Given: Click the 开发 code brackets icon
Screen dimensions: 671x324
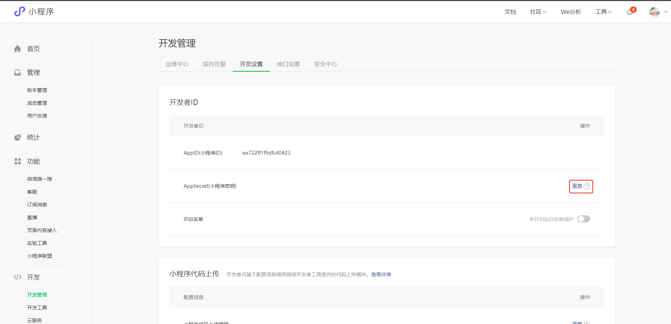Looking at the screenshot, I should pyautogui.click(x=17, y=277).
